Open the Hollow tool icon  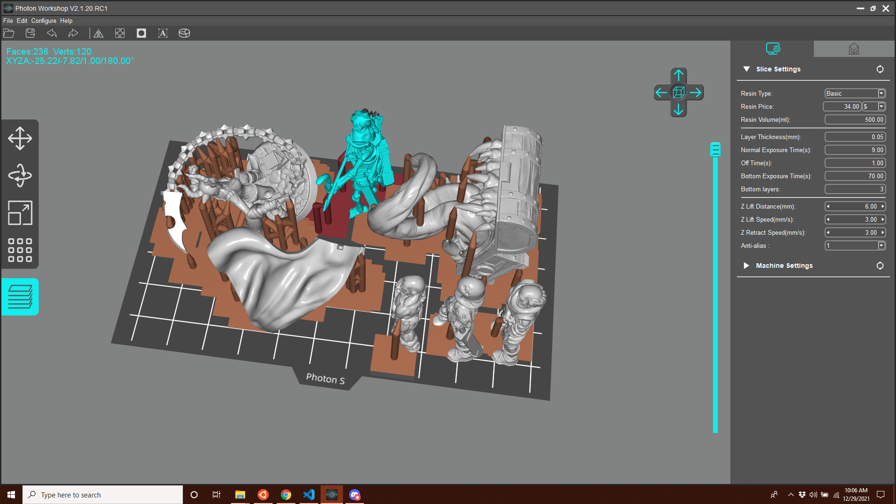[x=120, y=33]
